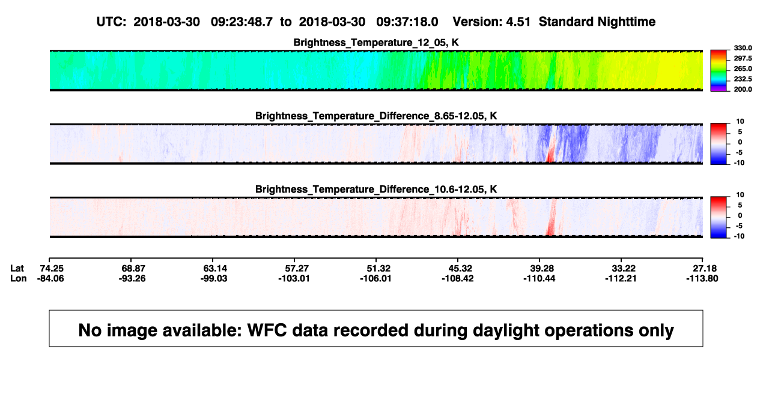Click the No image available WFC notice
This screenshot has width=781, height=400.
[376, 329]
